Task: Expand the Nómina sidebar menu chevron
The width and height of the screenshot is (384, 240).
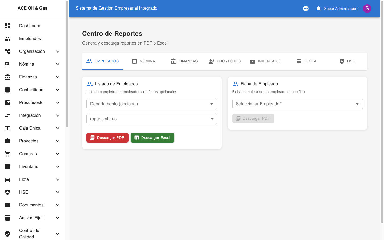Action: pyautogui.click(x=58, y=64)
